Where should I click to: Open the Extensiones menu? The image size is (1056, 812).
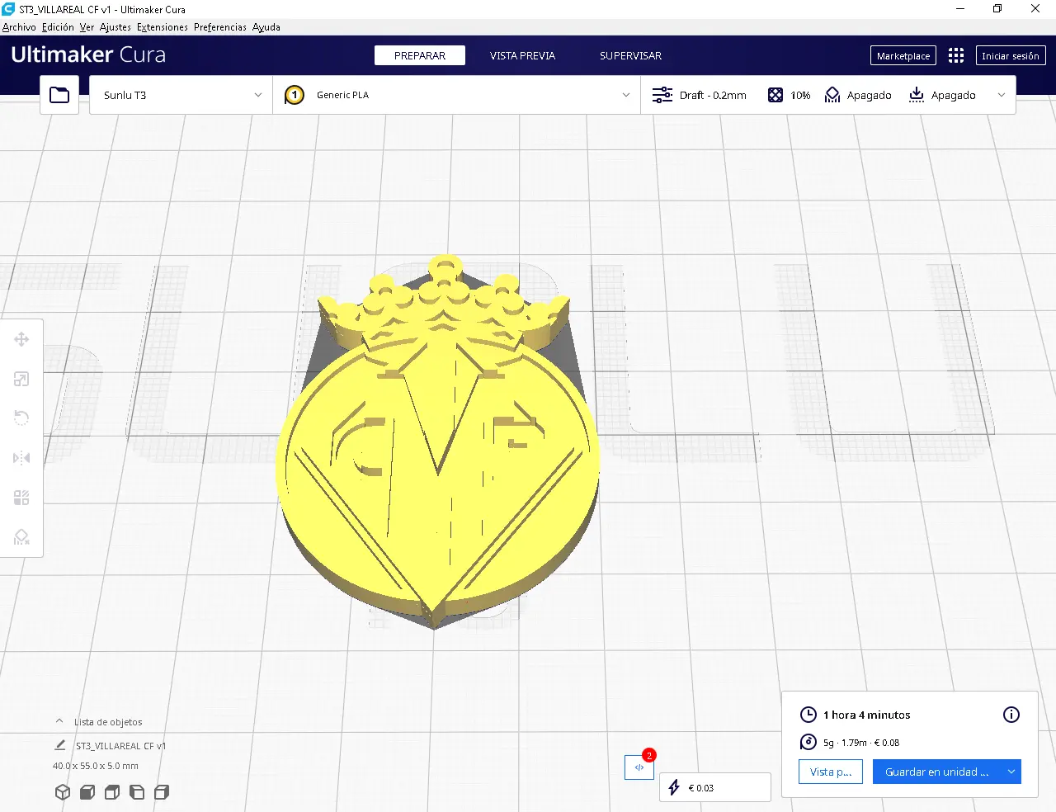[x=162, y=26]
